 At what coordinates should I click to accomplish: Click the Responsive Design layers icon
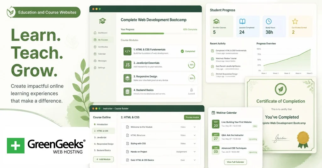(127, 78)
